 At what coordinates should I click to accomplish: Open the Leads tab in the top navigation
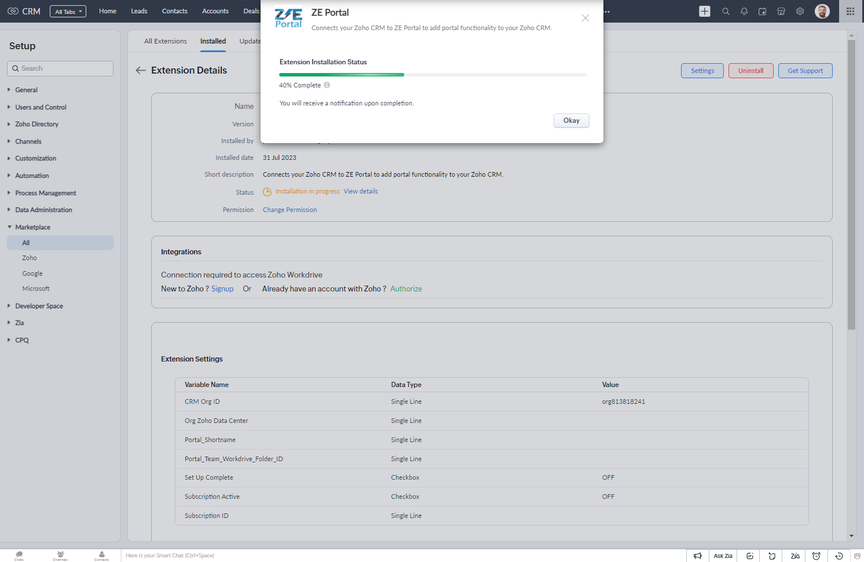pyautogui.click(x=139, y=11)
